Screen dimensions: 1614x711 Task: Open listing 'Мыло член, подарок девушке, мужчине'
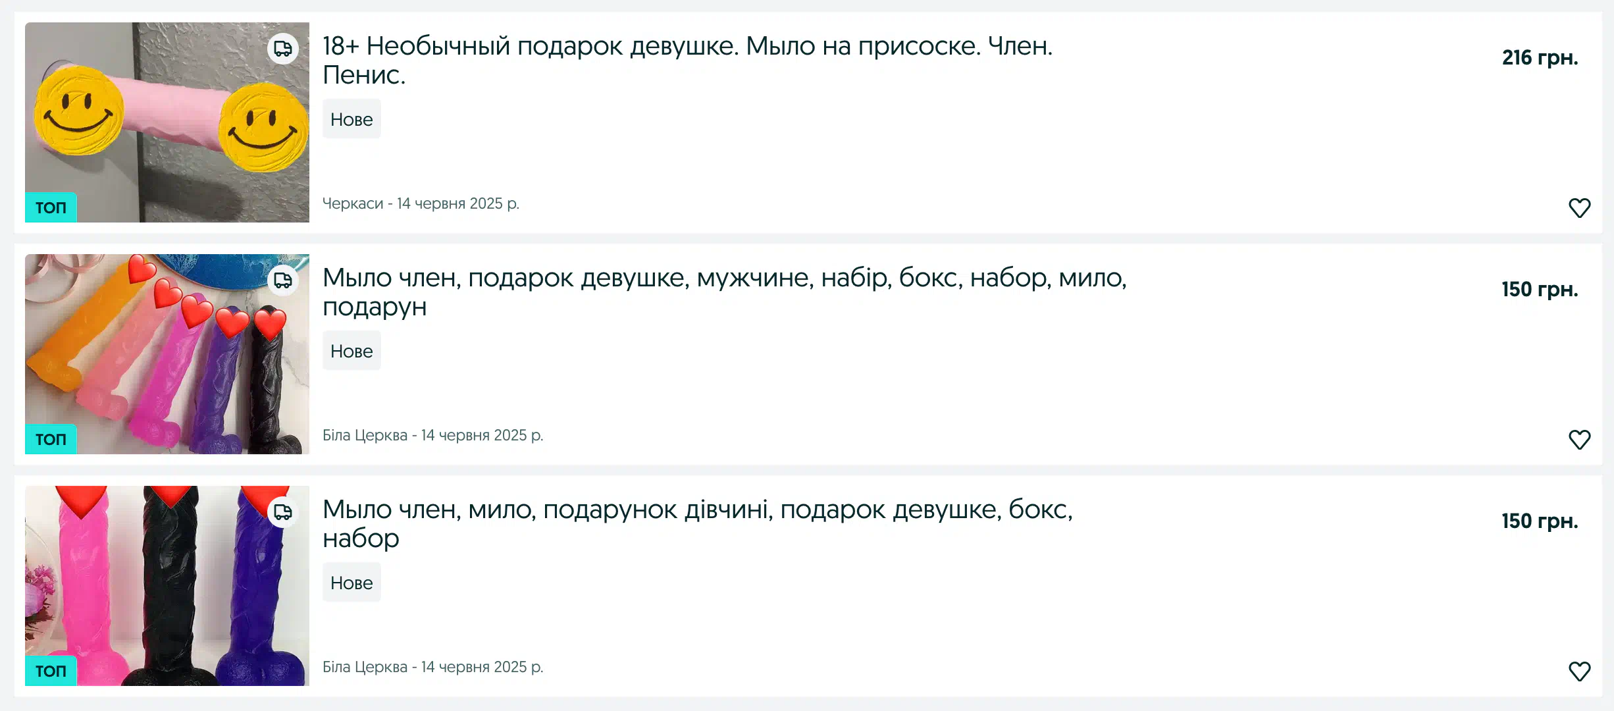point(724,292)
